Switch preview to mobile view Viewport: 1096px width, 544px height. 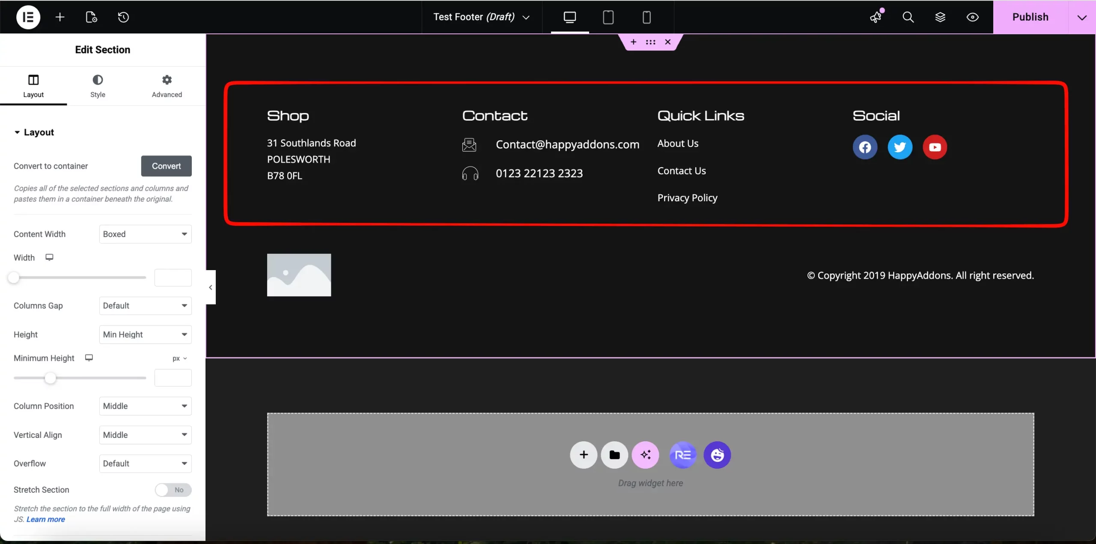(646, 17)
